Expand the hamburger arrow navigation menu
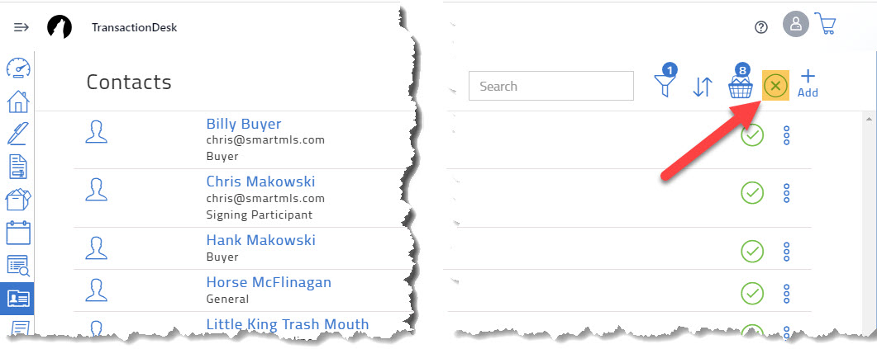 tap(21, 26)
